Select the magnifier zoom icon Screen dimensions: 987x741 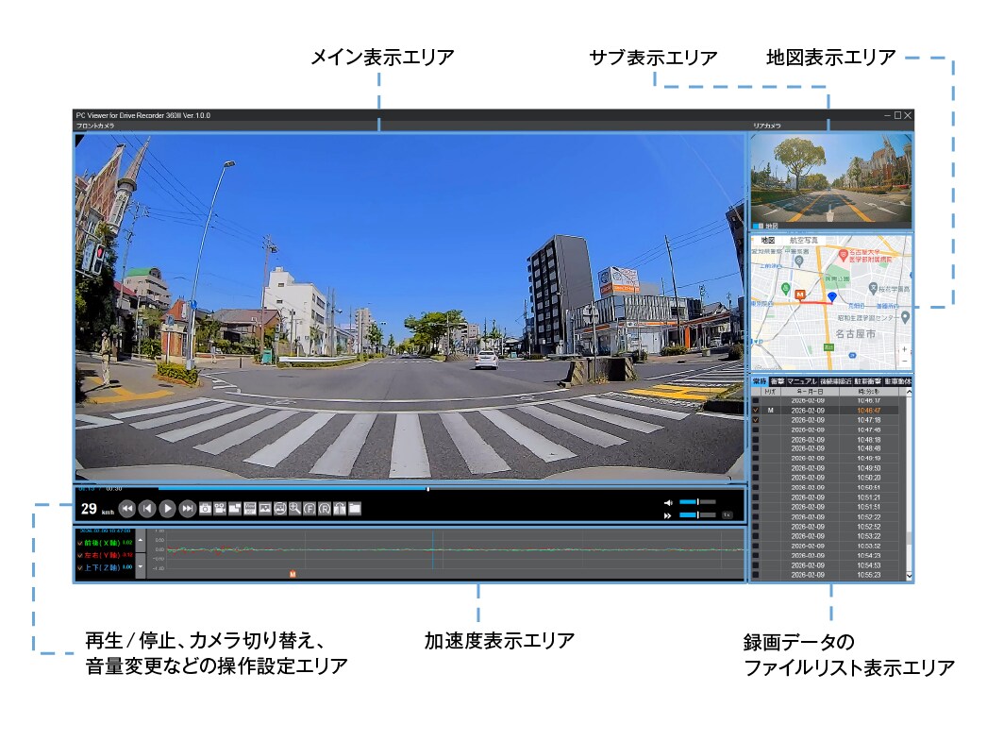(293, 509)
